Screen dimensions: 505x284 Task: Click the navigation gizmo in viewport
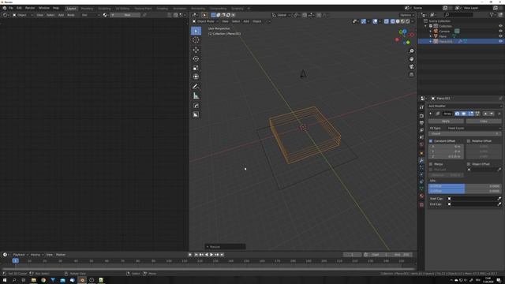coord(405,37)
